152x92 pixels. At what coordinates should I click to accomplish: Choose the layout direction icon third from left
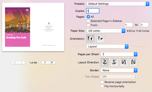click(x=124, y=62)
